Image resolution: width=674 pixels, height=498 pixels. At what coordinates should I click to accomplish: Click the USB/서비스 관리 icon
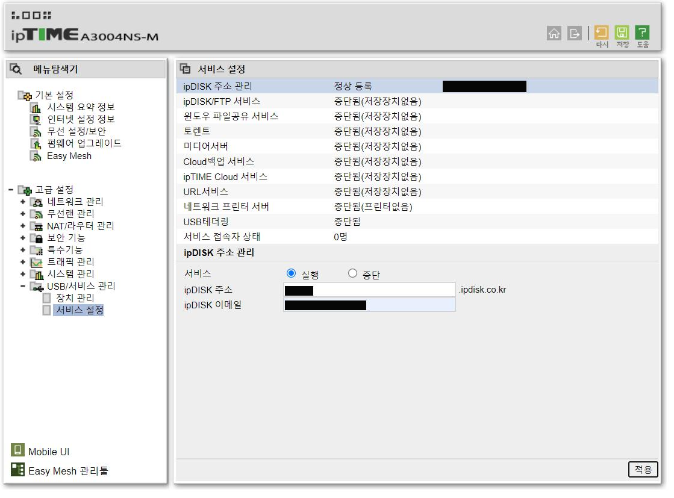point(37,287)
